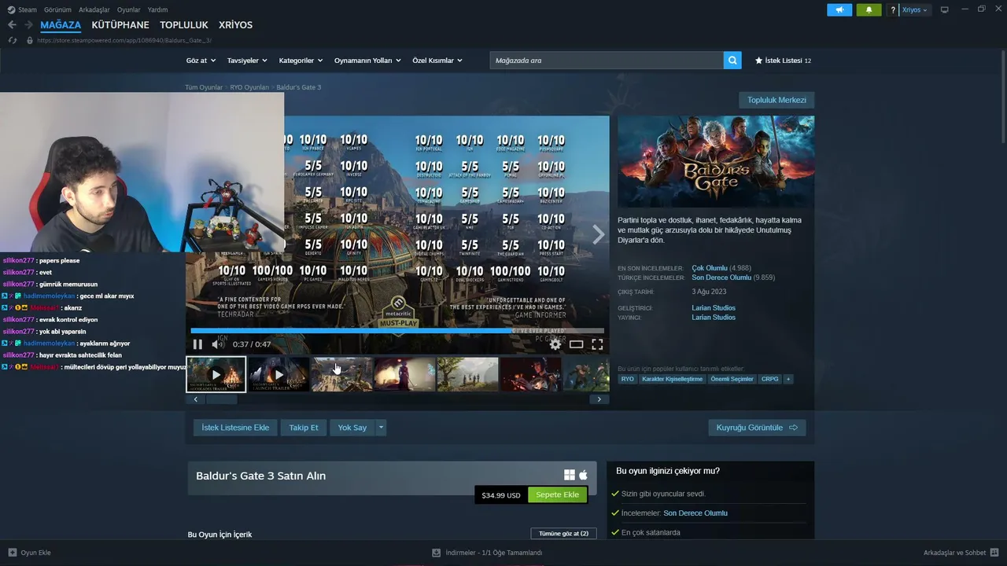The image size is (1007, 566).
Task: Click Kuyruğu Görüntüle button
Action: coord(757,428)
